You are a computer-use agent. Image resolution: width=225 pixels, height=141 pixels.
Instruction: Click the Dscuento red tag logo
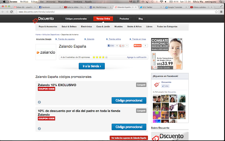[x=35, y=21]
